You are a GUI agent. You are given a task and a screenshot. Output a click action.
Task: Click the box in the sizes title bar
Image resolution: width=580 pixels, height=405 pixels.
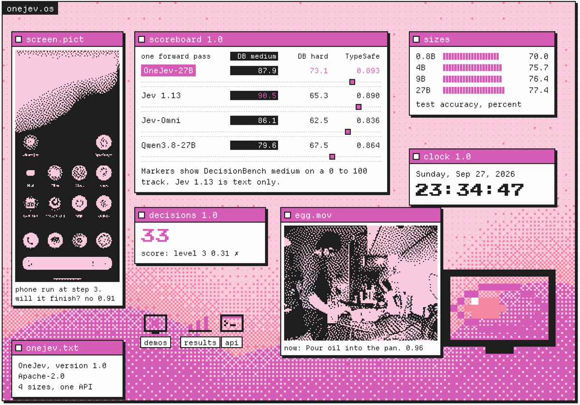coord(416,39)
